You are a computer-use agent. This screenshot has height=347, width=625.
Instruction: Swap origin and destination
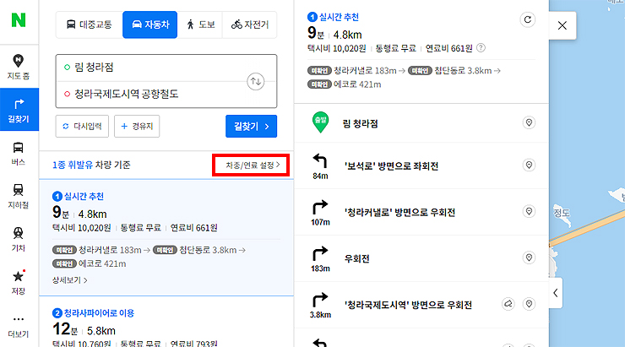(x=256, y=81)
